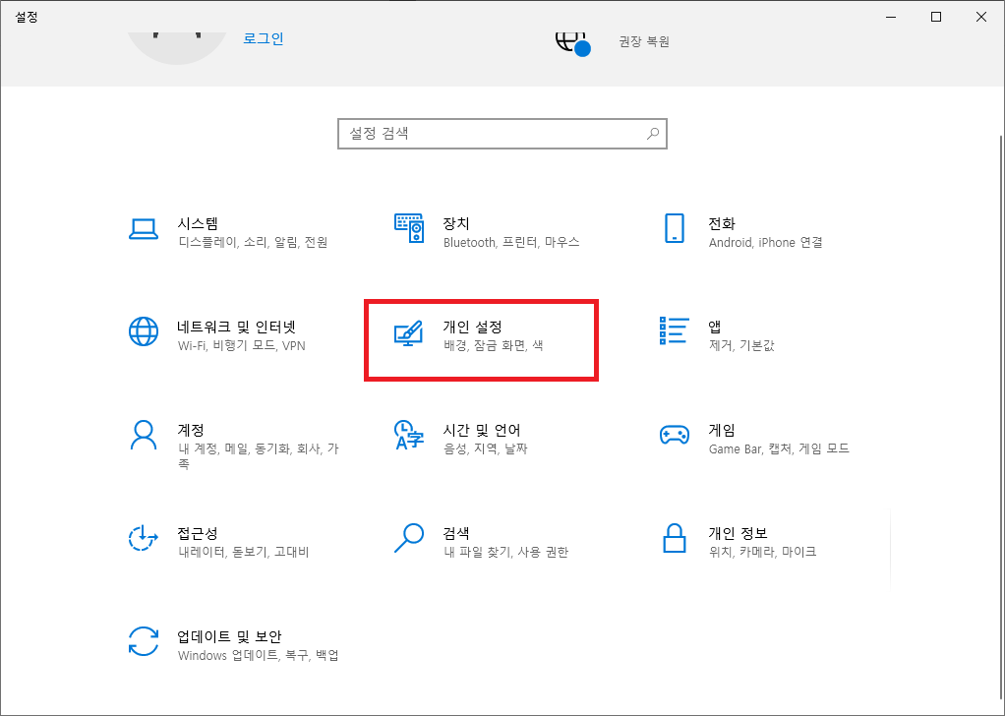The image size is (1005, 716).
Task: Open the 개인 설정 paintbrush icon
Action: tap(409, 332)
